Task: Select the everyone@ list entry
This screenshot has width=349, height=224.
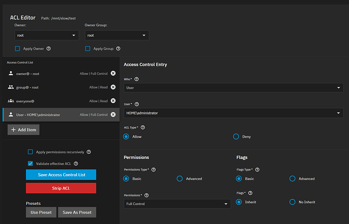Action: [61, 101]
